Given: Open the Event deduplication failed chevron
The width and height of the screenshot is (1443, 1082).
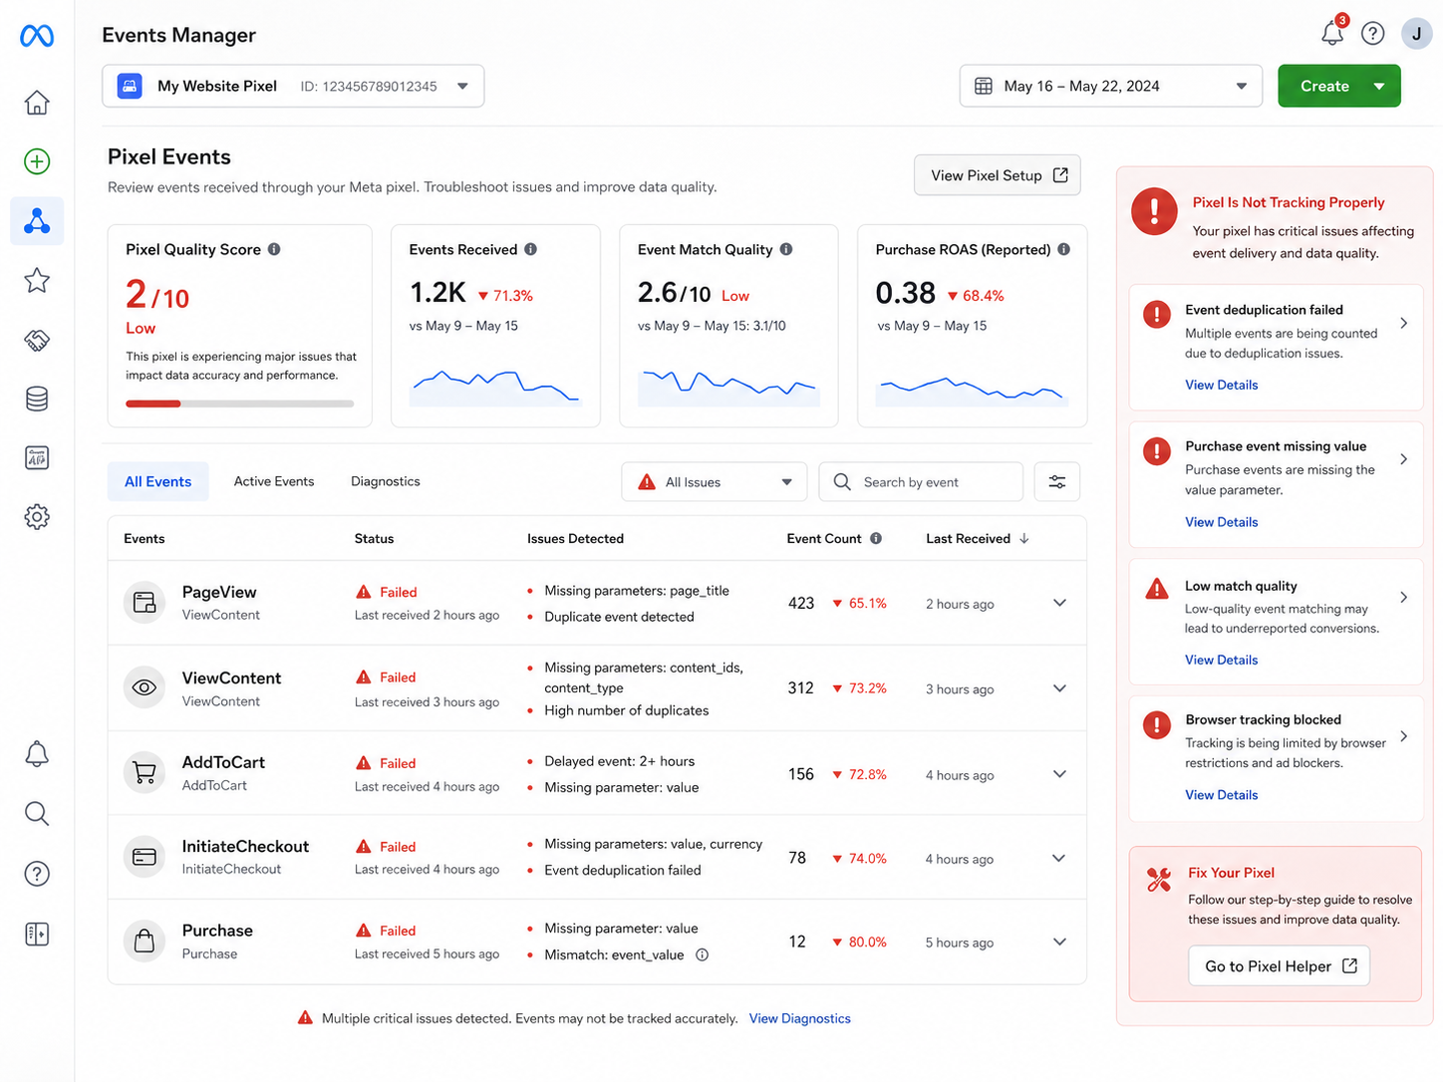Looking at the screenshot, I should tap(1403, 323).
